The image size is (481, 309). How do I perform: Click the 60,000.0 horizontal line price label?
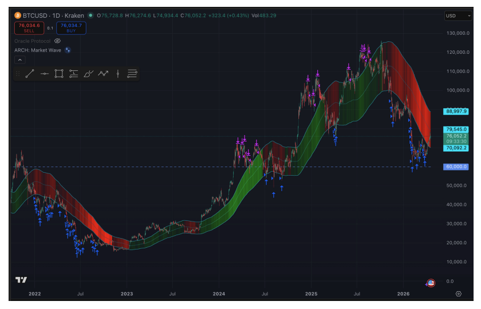(456, 167)
